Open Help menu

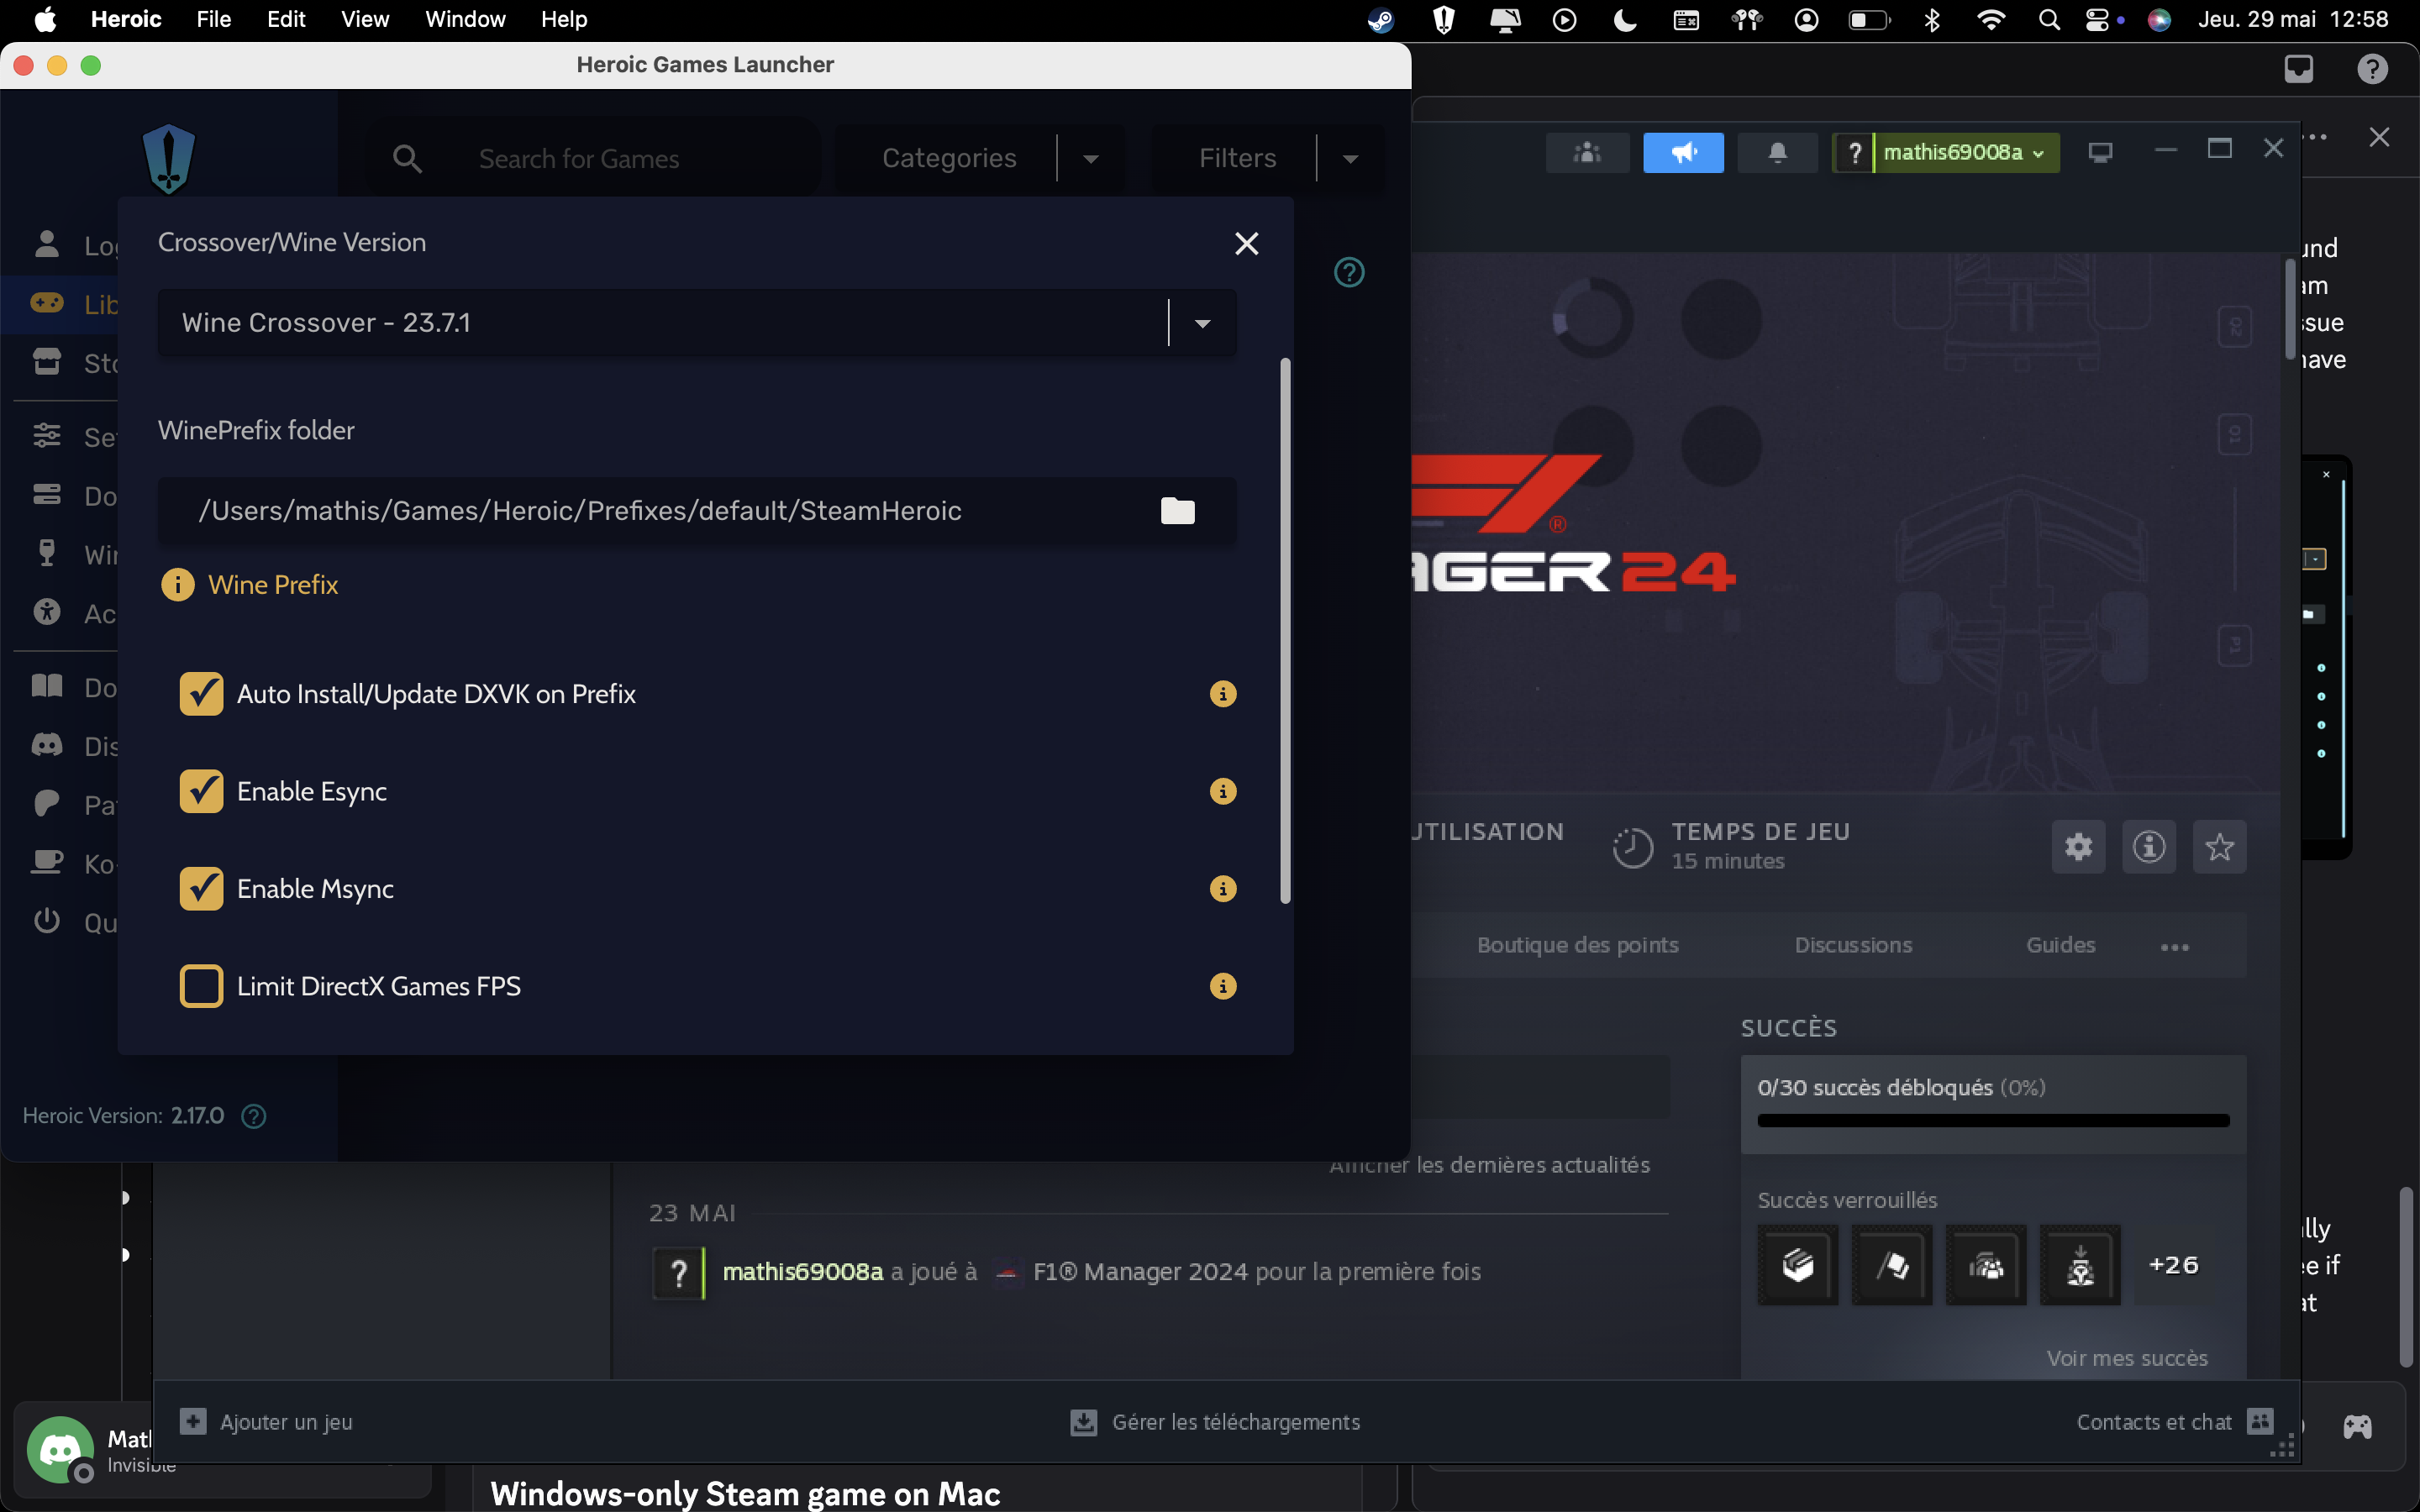click(564, 19)
